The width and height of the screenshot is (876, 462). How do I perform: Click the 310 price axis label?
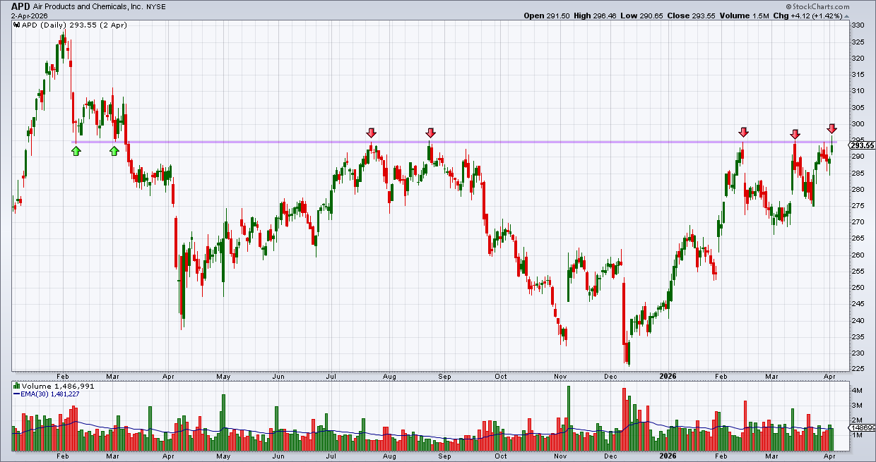858,91
